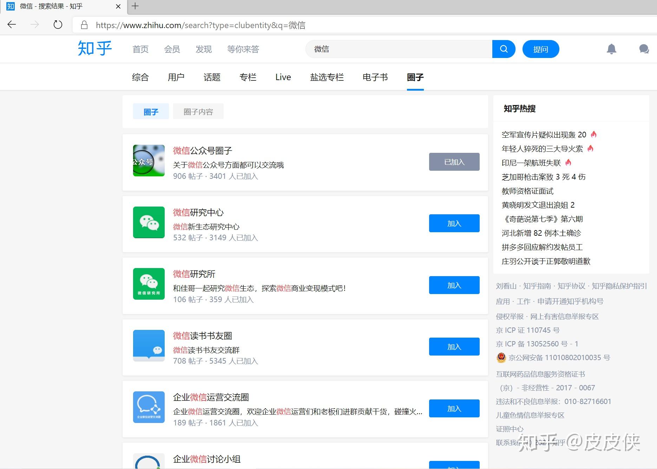
Task: Open the notifications bell icon
Action: (611, 49)
